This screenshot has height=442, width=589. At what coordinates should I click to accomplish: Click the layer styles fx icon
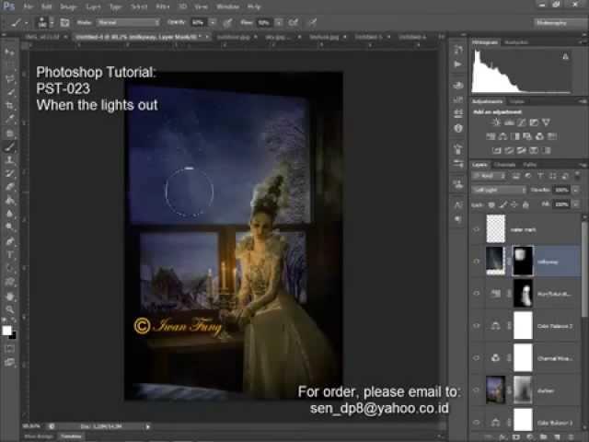coord(503,437)
